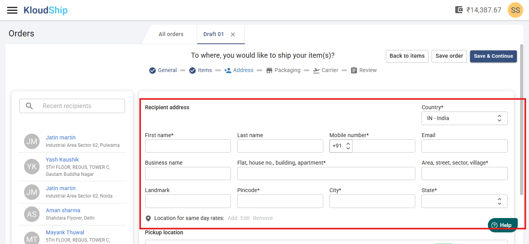529x244 pixels.
Task: Open the State dropdown
Action: click(464, 201)
